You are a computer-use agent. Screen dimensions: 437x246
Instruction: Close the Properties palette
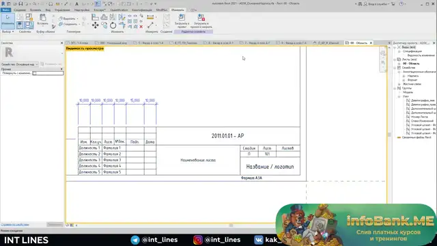[x=62, y=43]
